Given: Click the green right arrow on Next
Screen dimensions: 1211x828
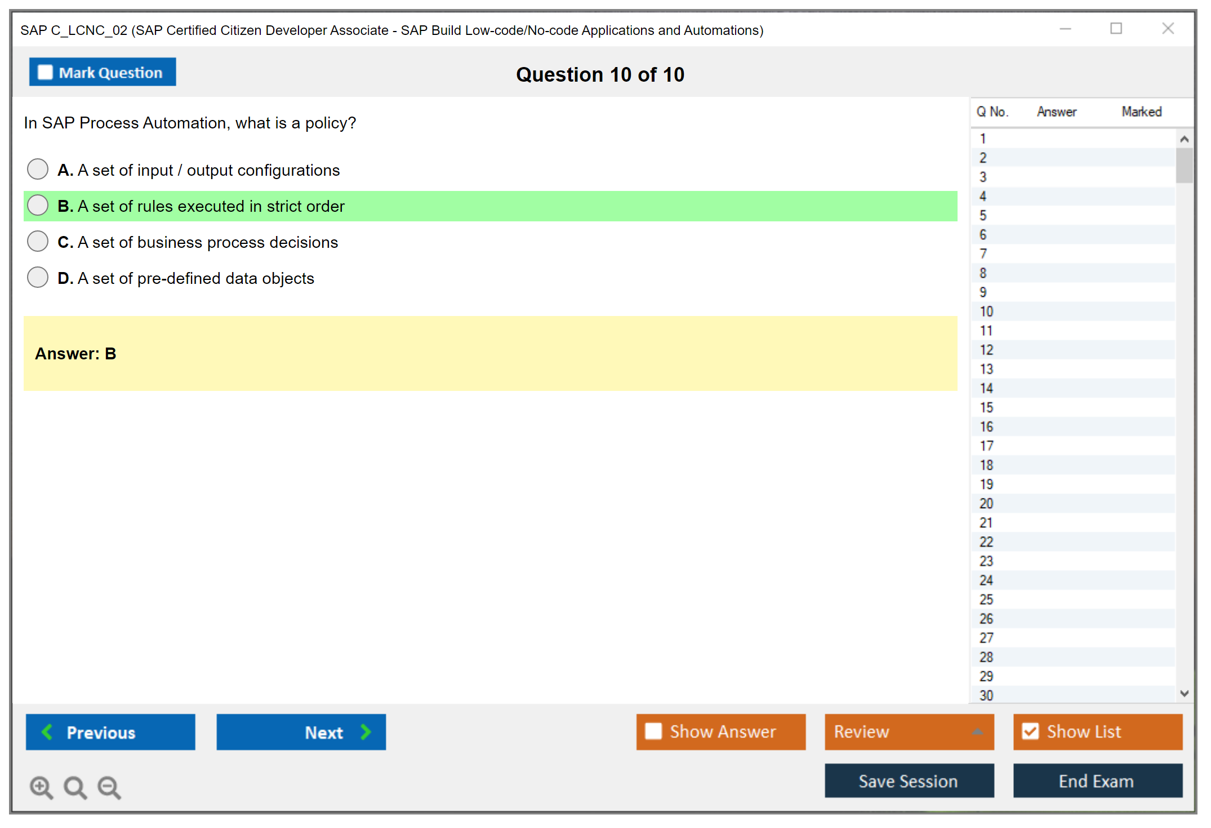Looking at the screenshot, I should [366, 732].
